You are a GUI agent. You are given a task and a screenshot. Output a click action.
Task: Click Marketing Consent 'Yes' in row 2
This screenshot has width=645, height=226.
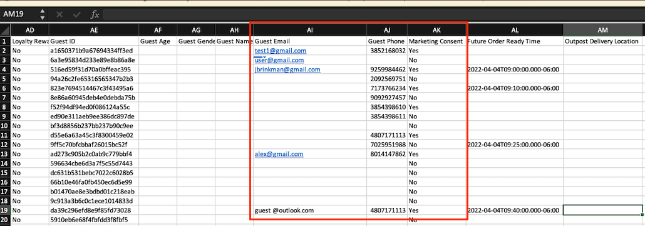click(436, 51)
